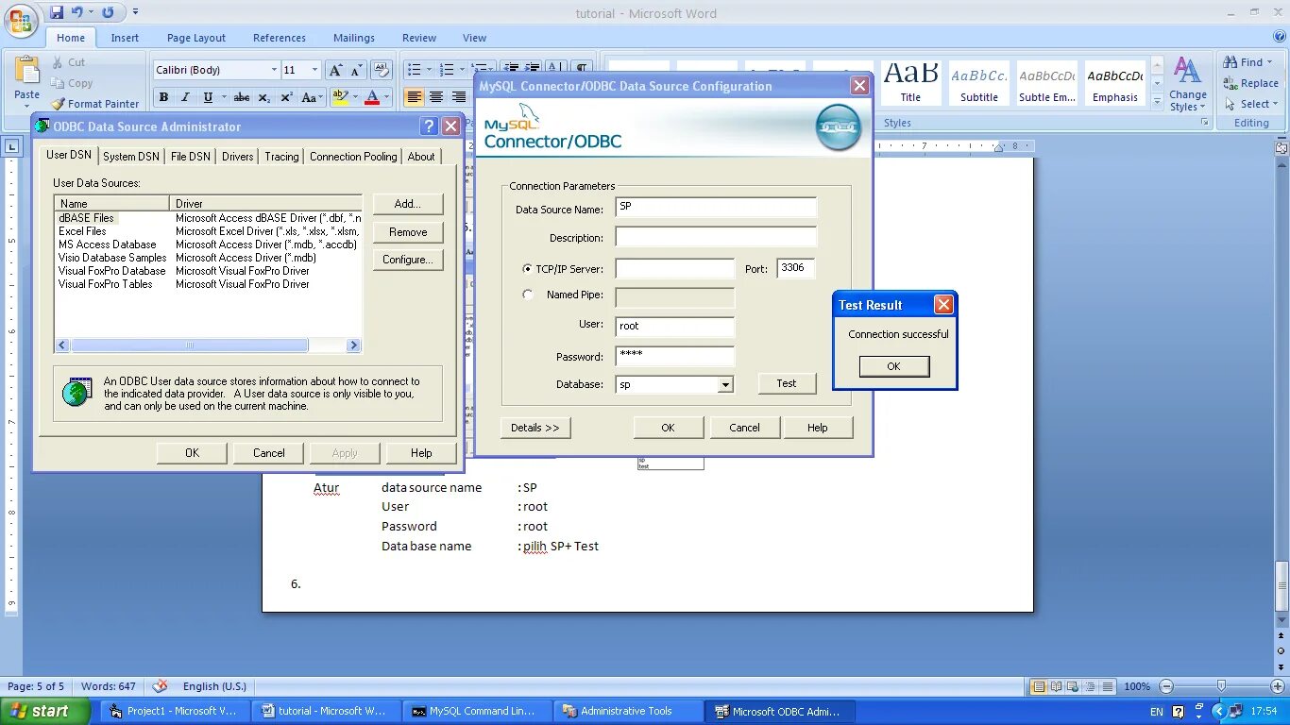Switch to Print Layout view in status bar
The height and width of the screenshot is (725, 1290).
click(x=1039, y=686)
